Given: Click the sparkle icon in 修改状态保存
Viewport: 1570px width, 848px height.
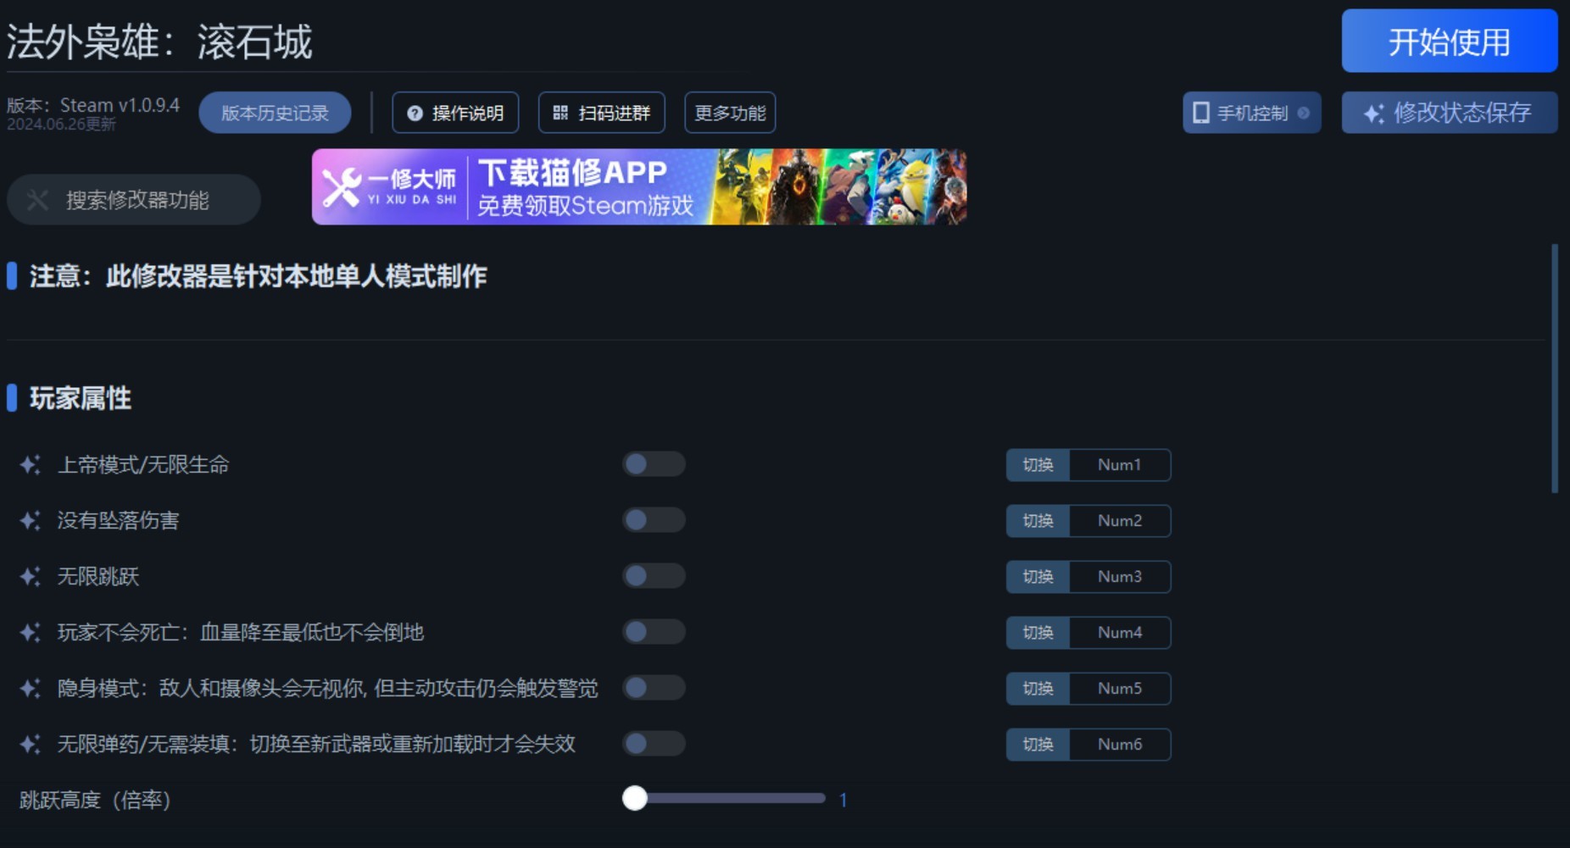Looking at the screenshot, I should point(1373,114).
